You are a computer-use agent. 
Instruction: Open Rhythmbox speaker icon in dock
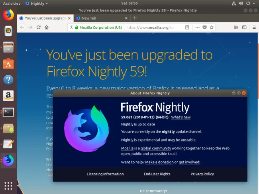(8, 31)
